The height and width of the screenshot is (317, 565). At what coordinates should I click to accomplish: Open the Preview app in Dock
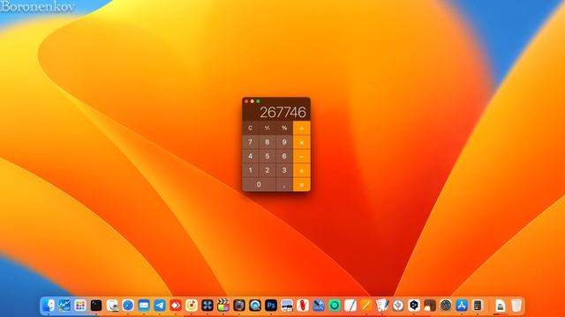point(112,306)
